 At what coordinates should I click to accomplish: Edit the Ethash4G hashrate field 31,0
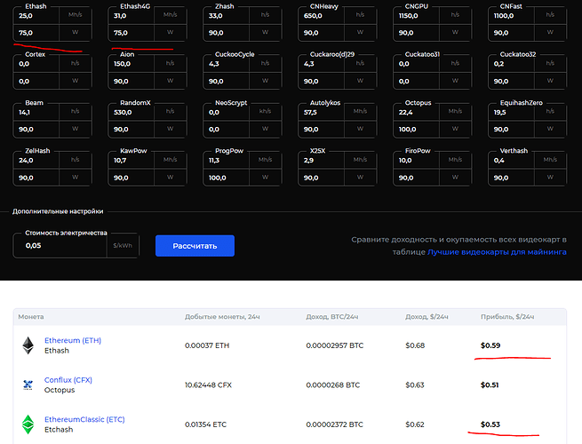point(132,16)
